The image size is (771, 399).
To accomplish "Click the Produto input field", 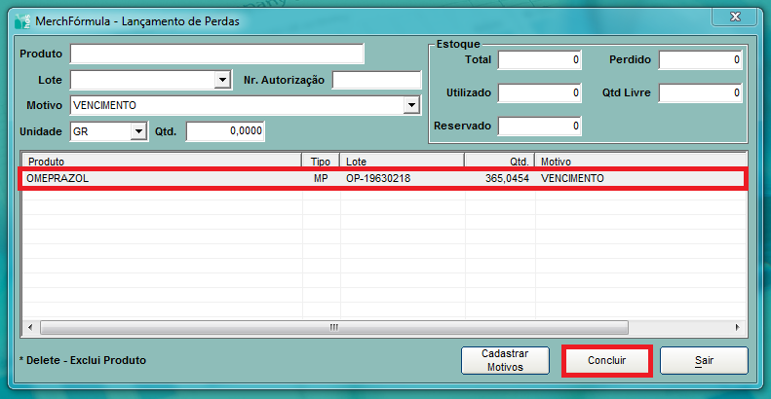I will pos(216,54).
